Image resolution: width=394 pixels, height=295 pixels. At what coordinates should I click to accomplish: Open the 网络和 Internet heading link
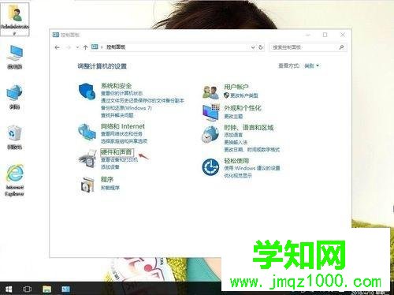[x=123, y=126]
